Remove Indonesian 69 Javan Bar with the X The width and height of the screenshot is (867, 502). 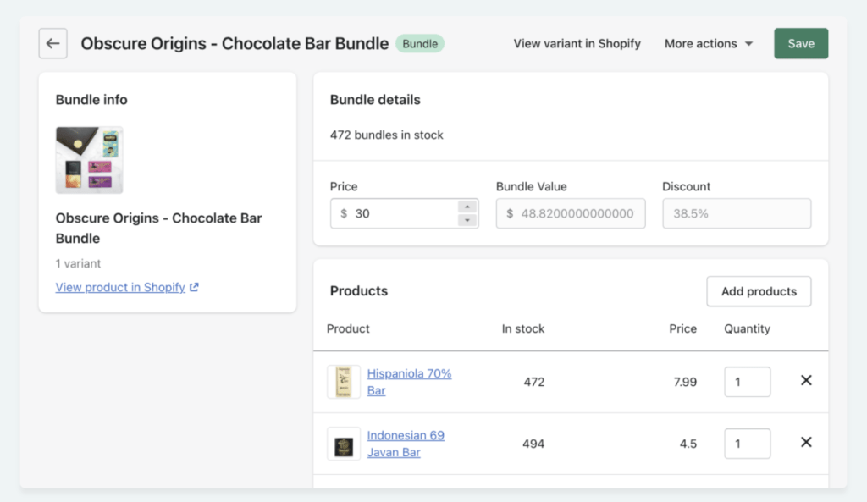pyautogui.click(x=805, y=444)
